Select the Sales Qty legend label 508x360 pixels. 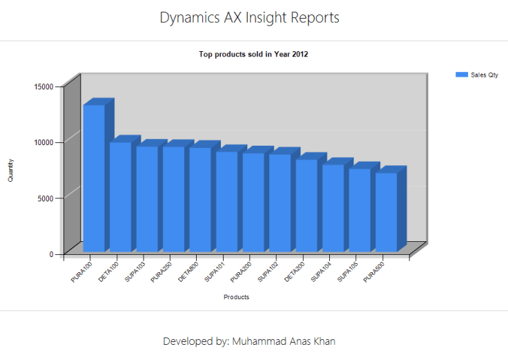click(484, 75)
